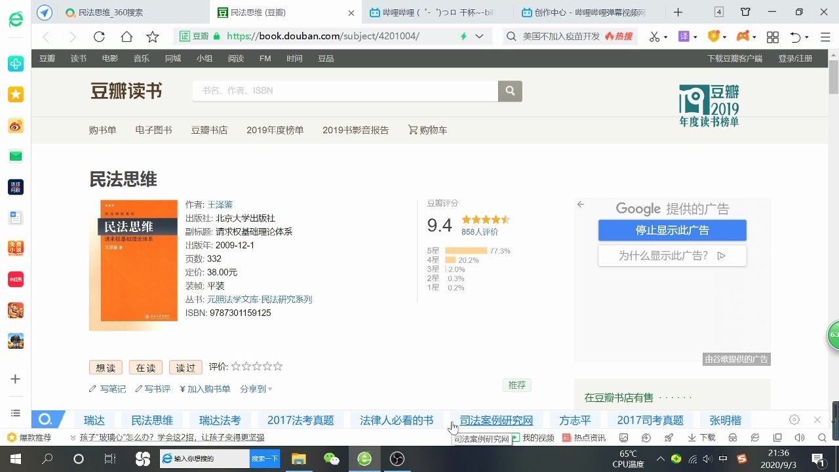Open 2019年度榜单 navigation item
Image resolution: width=839 pixels, height=472 pixels.
tap(275, 130)
